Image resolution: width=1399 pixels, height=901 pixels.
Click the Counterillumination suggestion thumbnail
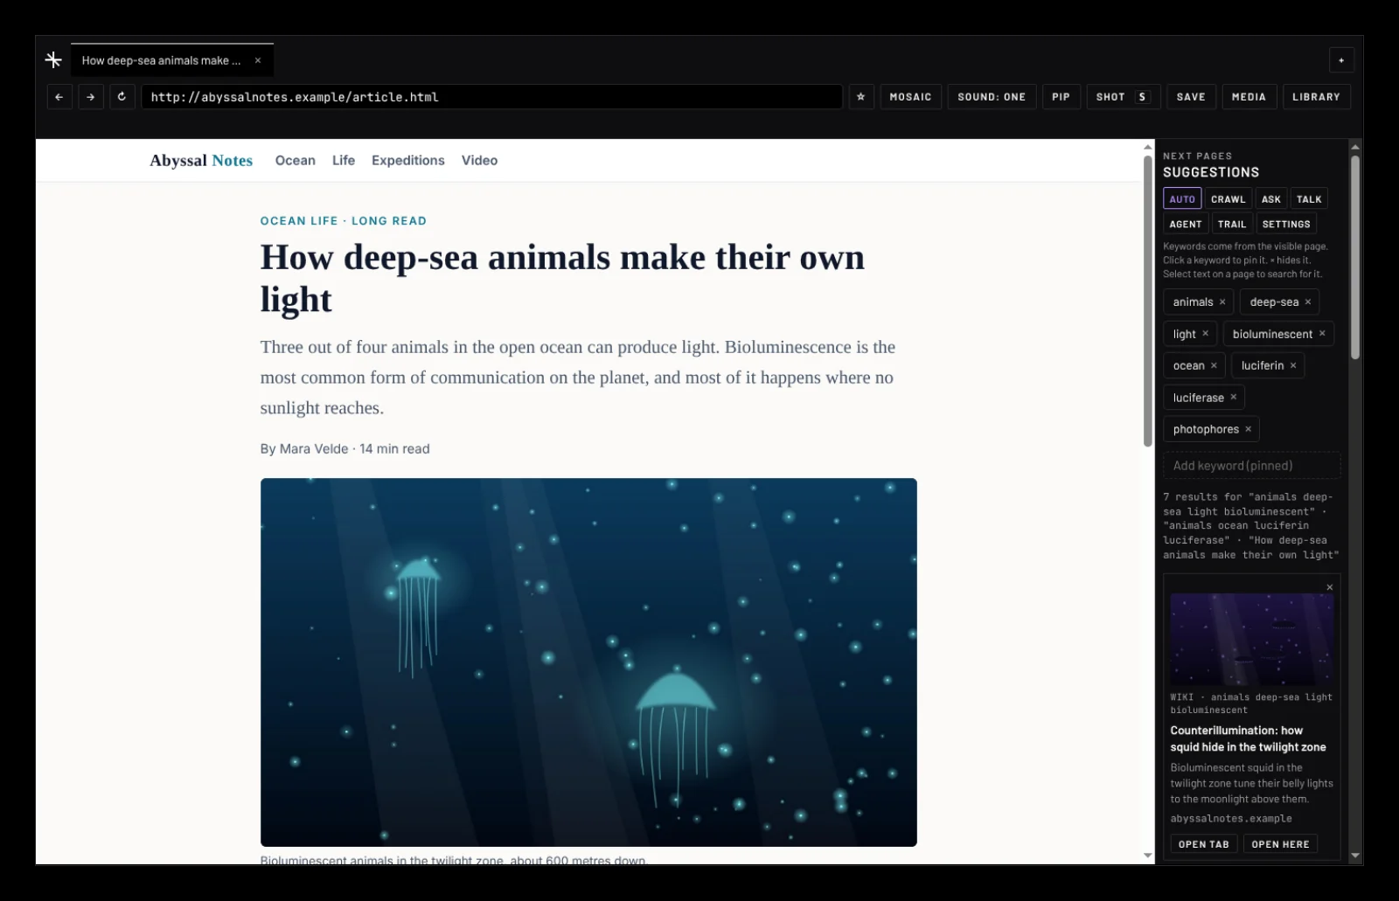tap(1252, 639)
